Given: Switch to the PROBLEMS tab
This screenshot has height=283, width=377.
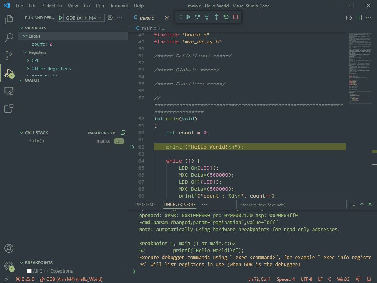Looking at the screenshot, I should point(145,205).
